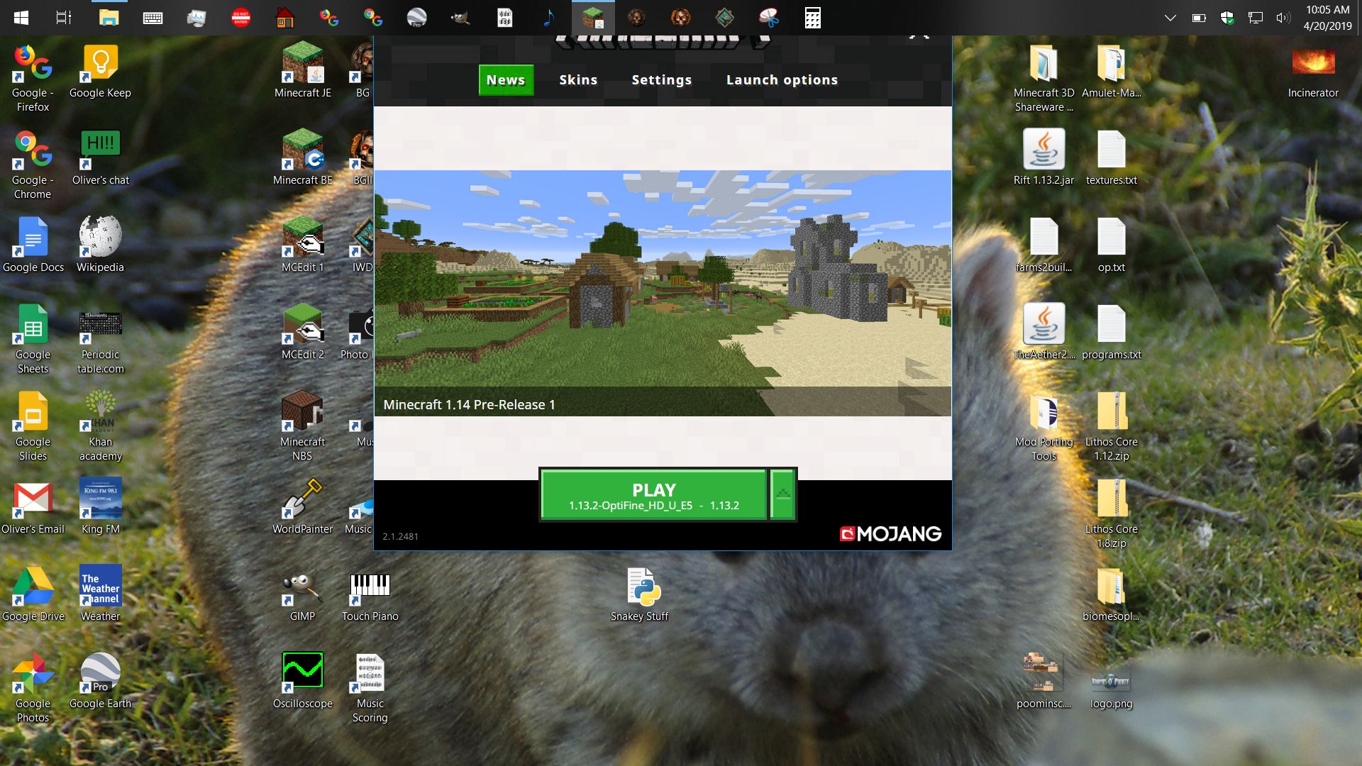
Task: Expand the version selector arrow beside PLAY
Action: click(x=782, y=496)
